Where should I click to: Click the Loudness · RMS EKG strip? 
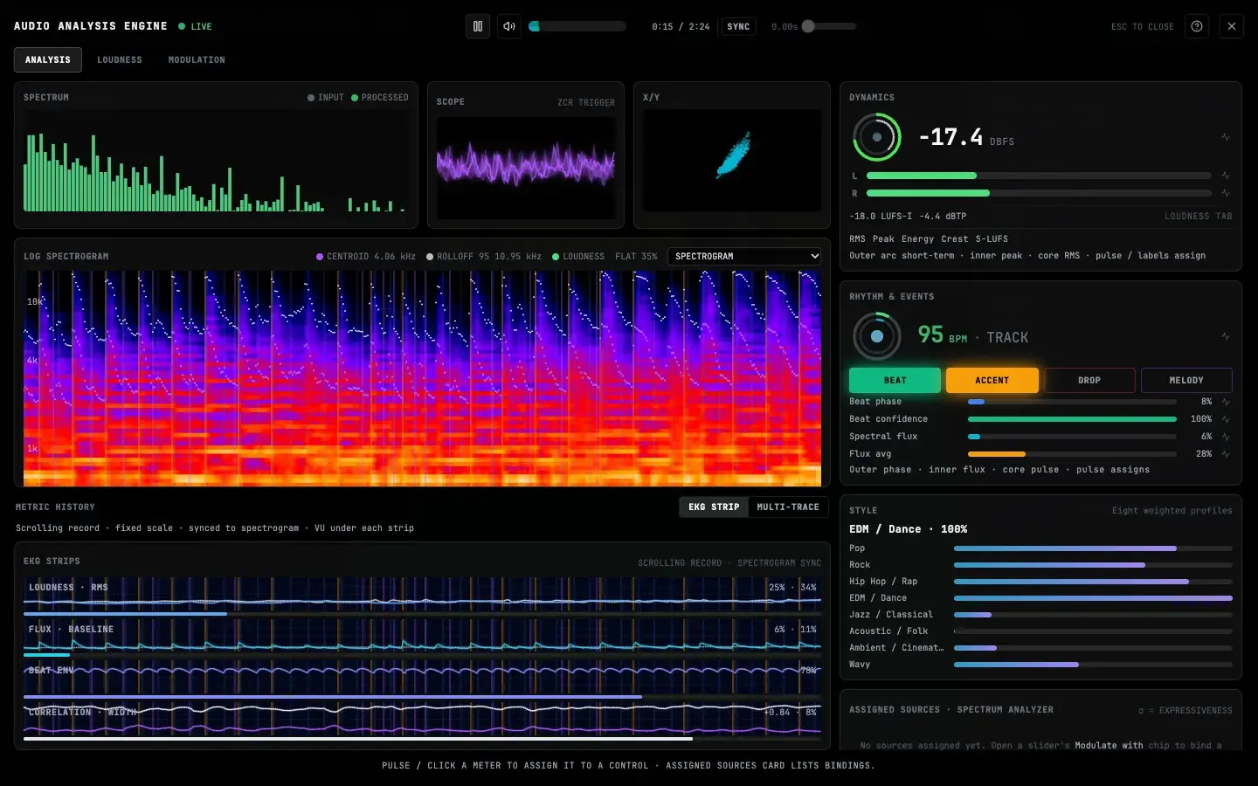click(x=422, y=595)
